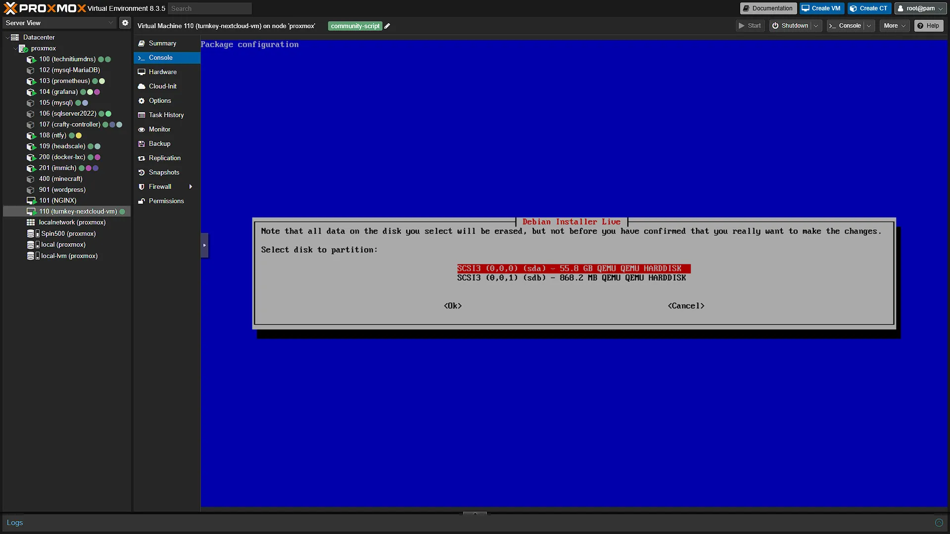Image resolution: width=950 pixels, height=534 pixels.
Task: Open the More actions menu
Action: 895,26
